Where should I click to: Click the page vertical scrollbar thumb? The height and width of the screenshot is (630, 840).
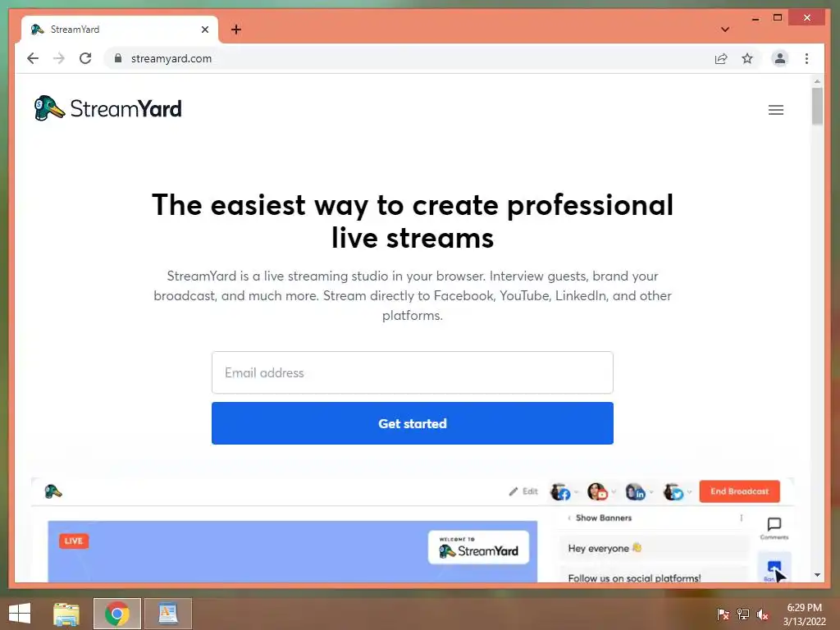point(817,107)
